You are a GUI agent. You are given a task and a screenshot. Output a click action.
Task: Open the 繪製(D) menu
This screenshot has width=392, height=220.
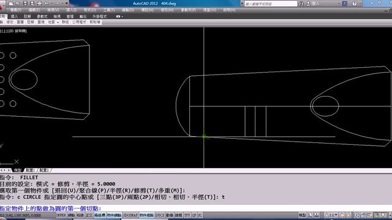(128, 10)
